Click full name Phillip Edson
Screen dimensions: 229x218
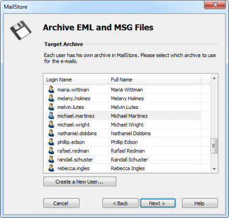pos(124,142)
